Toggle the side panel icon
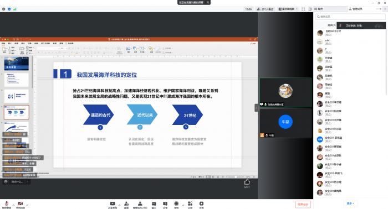The height and width of the screenshot is (209, 388). (x=310, y=9)
